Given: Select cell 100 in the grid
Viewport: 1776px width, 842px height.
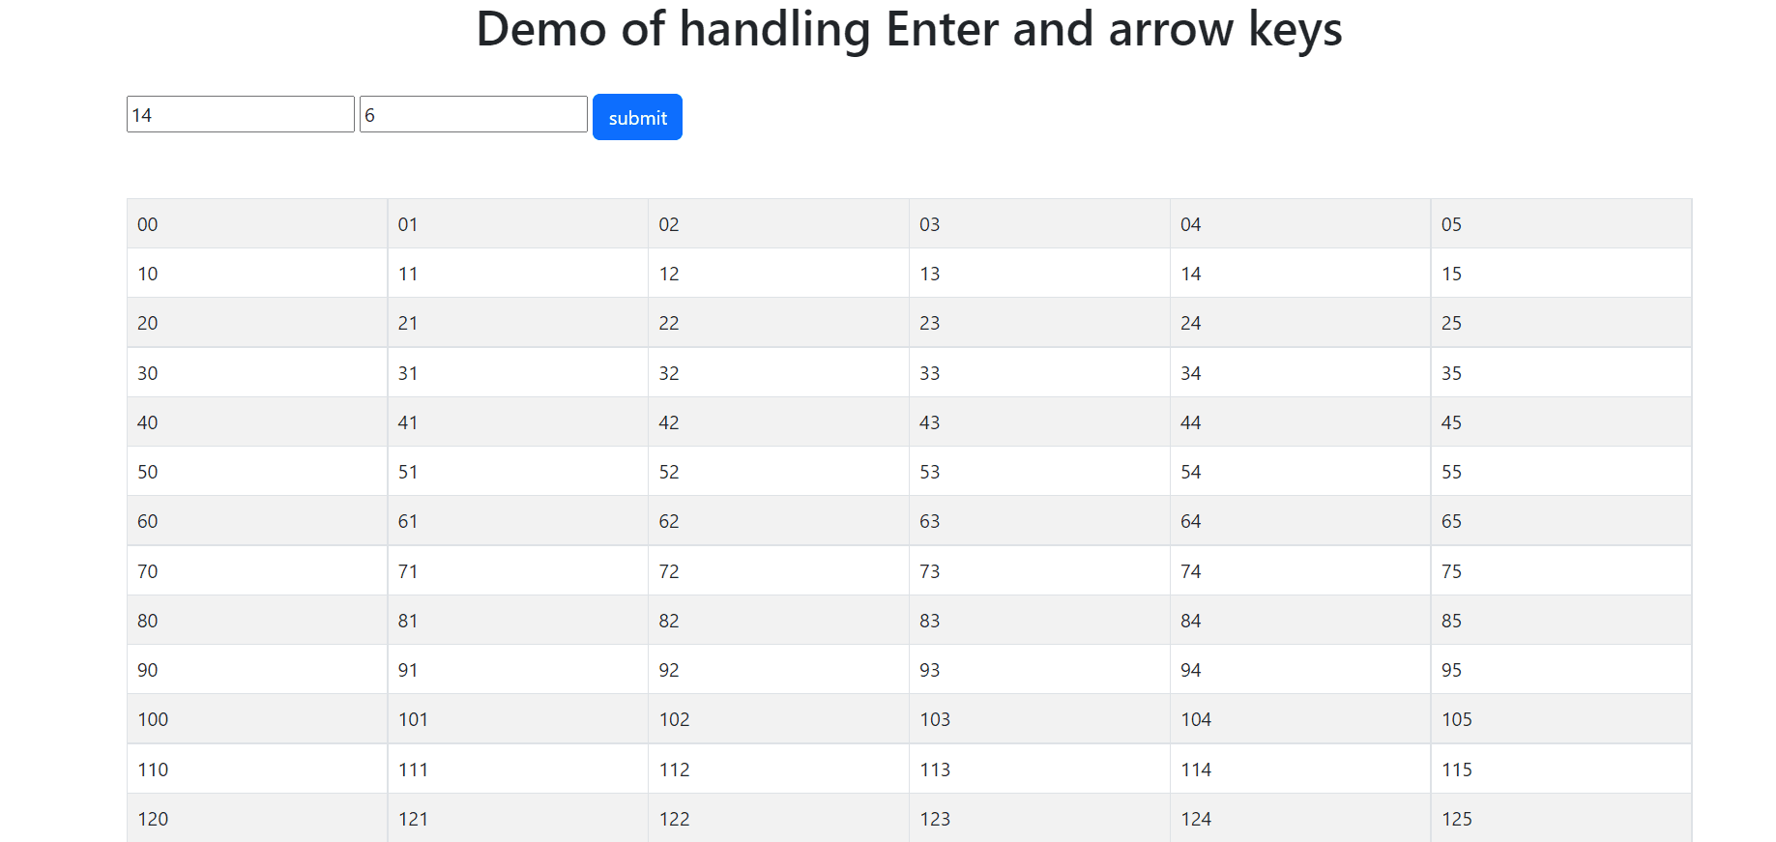Looking at the screenshot, I should tap(256, 718).
